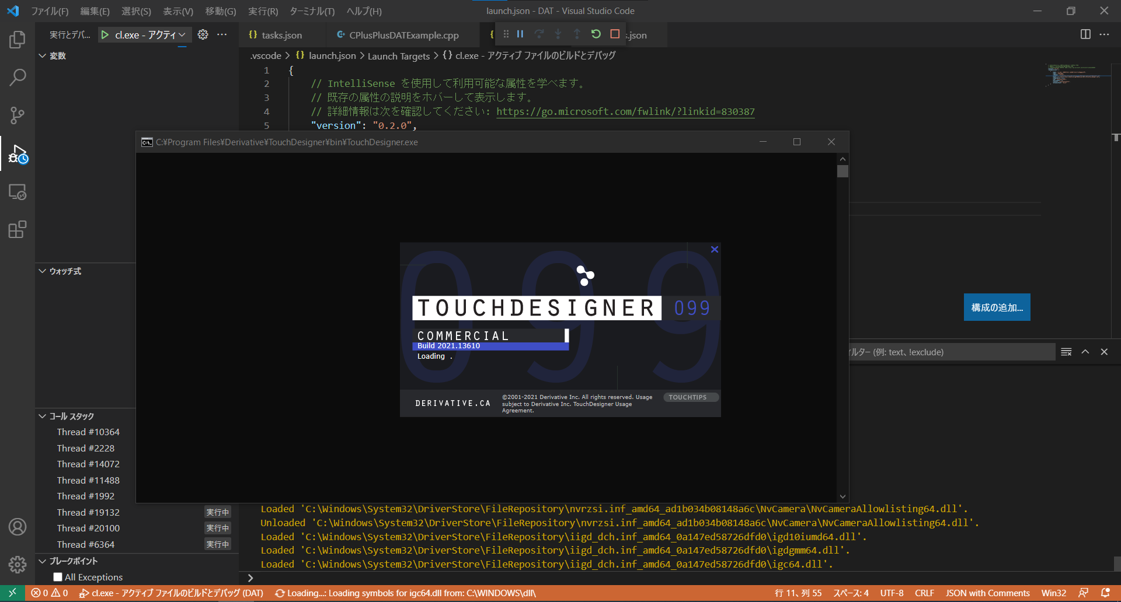Restart the debug session
Viewport: 1121px width, 602px height.
pyautogui.click(x=596, y=34)
